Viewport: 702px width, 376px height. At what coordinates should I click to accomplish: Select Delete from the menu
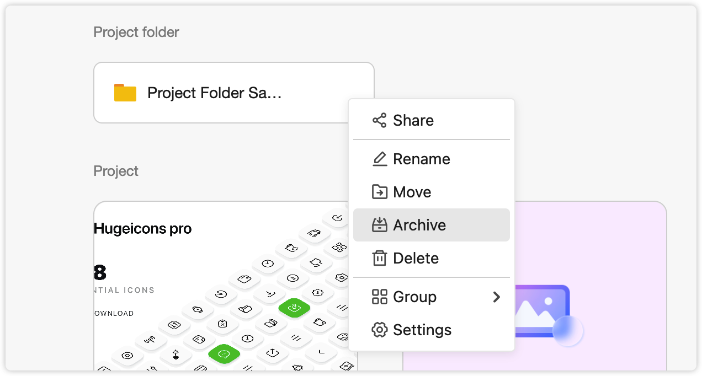tap(432, 258)
